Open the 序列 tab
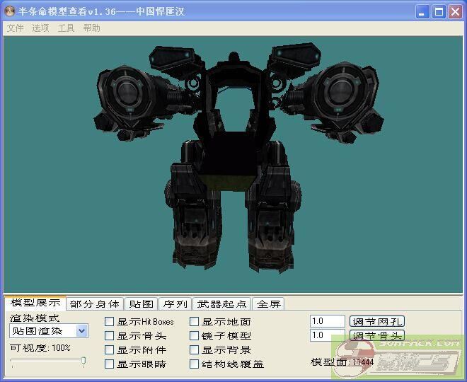The width and height of the screenshot is (467, 382). pos(175,304)
